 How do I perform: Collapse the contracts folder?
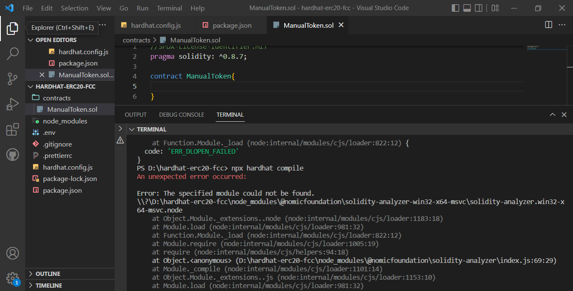tap(57, 98)
